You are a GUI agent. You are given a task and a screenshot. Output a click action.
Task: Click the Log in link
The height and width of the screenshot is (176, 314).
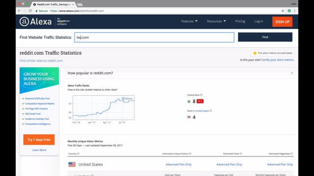[259, 21]
